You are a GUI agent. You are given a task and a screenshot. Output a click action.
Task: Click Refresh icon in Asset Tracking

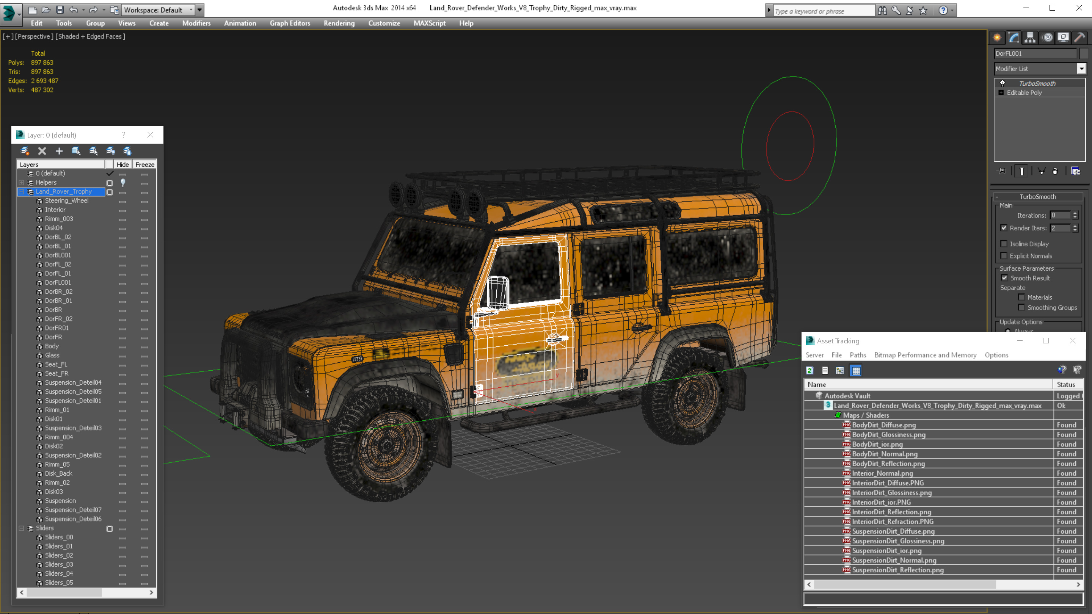tap(810, 371)
